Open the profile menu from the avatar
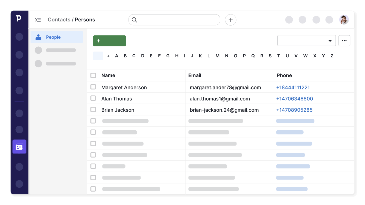 pyautogui.click(x=344, y=19)
